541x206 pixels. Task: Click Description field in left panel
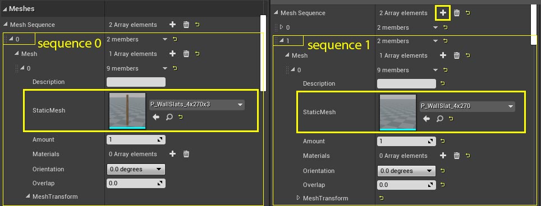click(136, 82)
